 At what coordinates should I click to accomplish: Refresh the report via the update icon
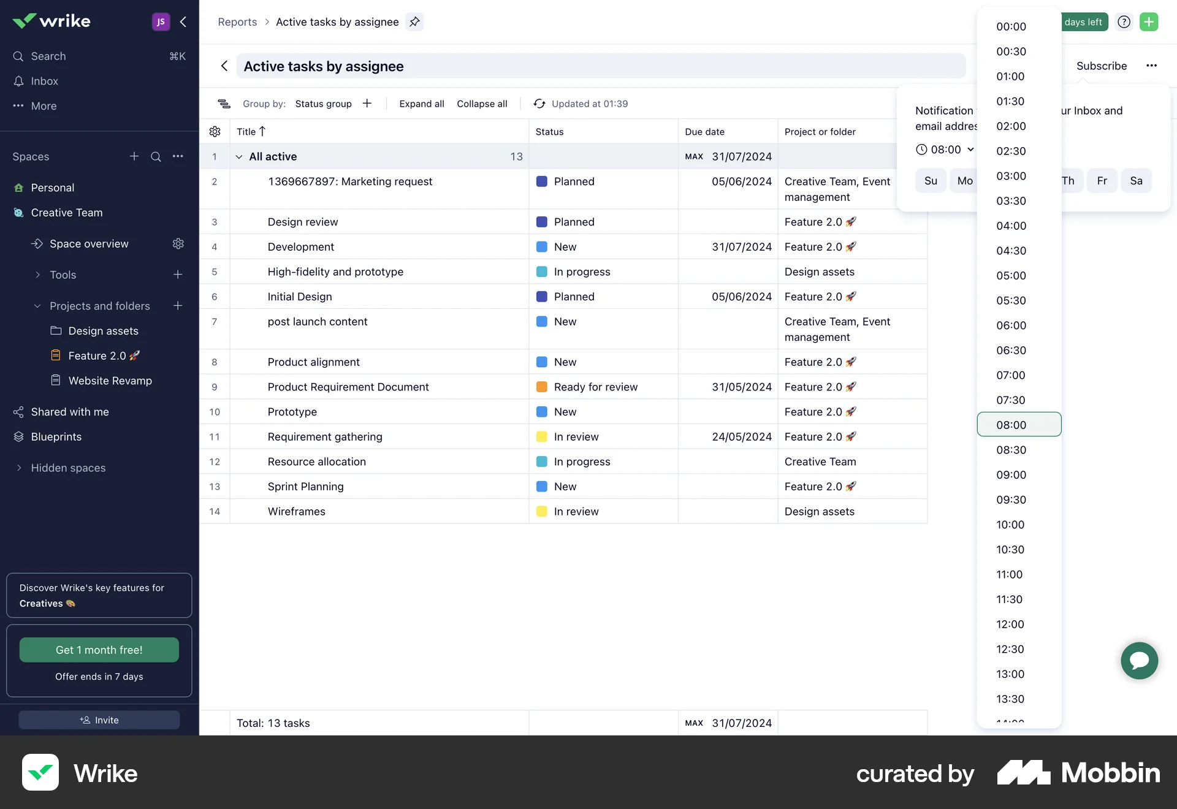[x=539, y=104]
